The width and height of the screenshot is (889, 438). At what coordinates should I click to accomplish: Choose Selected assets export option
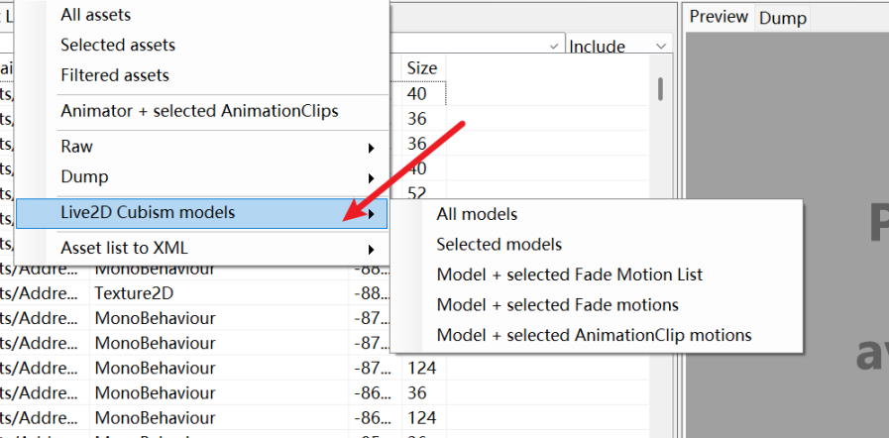coord(201,45)
